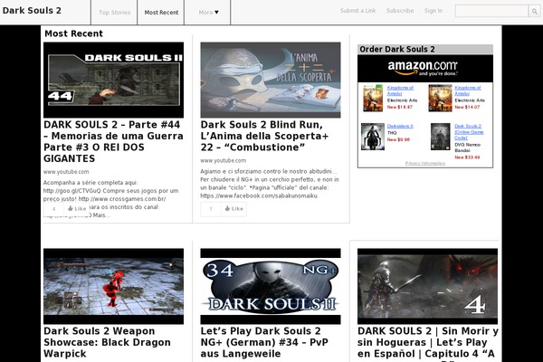Click the amazon.com banner logo
543x362 pixels.
tap(423, 68)
